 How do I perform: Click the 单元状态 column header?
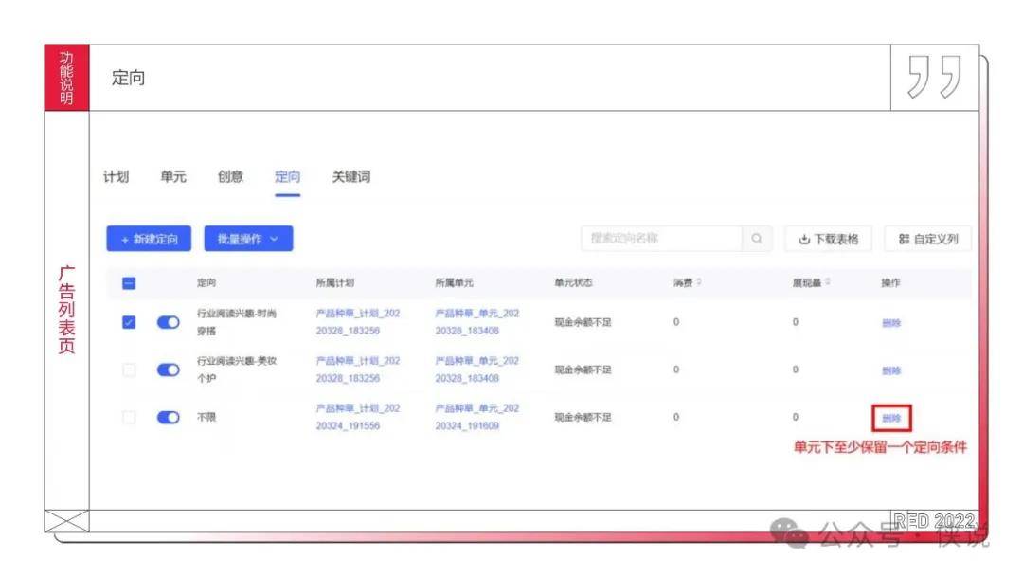click(573, 282)
